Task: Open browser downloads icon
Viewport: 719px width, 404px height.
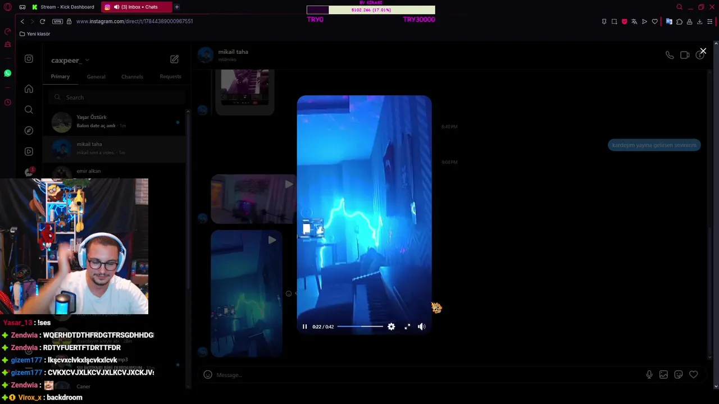Action: pos(699,21)
